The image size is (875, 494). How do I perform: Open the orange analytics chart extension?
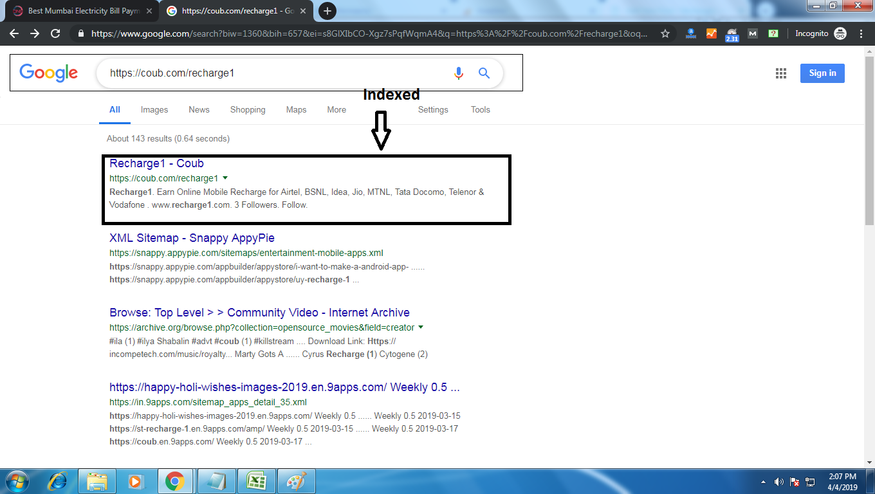click(x=711, y=33)
